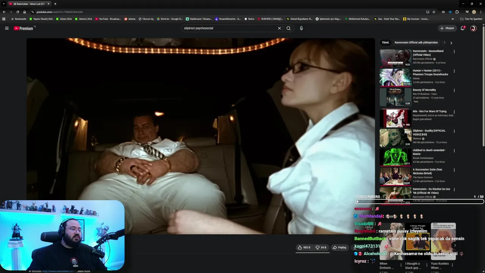Screen dimensions: 485x273
Task: Open Beauty Of Mortality video title
Action: click(424, 90)
